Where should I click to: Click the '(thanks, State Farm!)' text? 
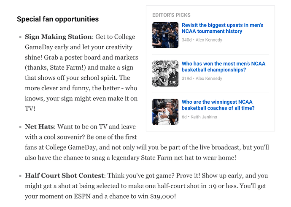pos(55,68)
